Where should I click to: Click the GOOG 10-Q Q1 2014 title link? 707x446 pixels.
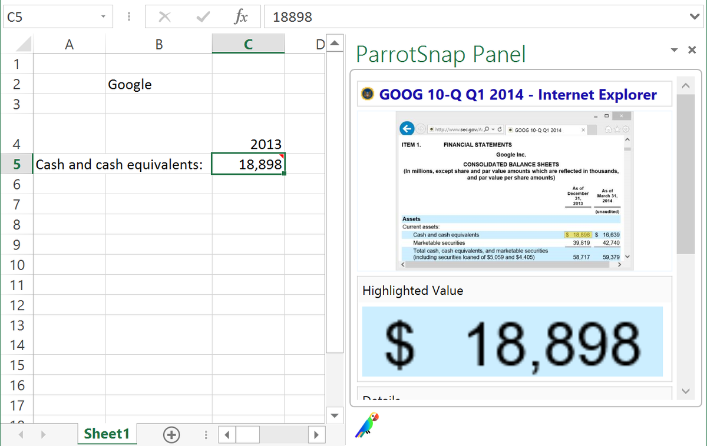pyautogui.click(x=518, y=94)
